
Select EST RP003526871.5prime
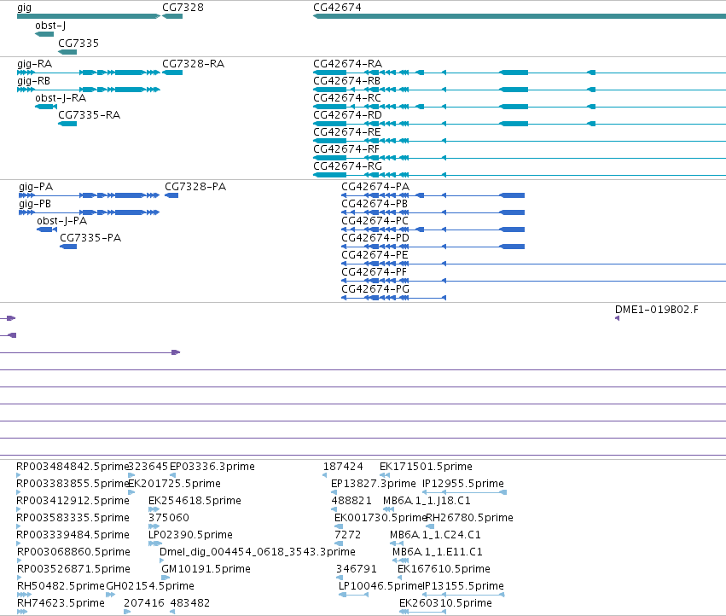[x=73, y=569]
